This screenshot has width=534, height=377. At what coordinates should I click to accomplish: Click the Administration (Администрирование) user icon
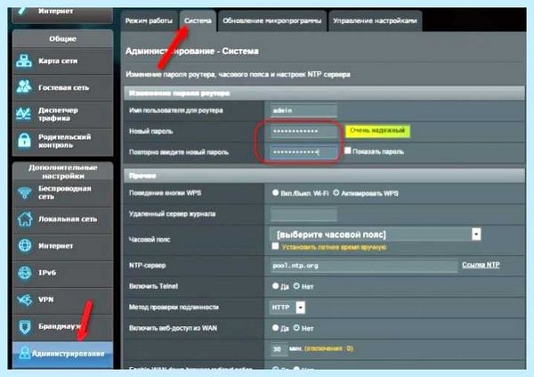pyautogui.click(x=25, y=353)
